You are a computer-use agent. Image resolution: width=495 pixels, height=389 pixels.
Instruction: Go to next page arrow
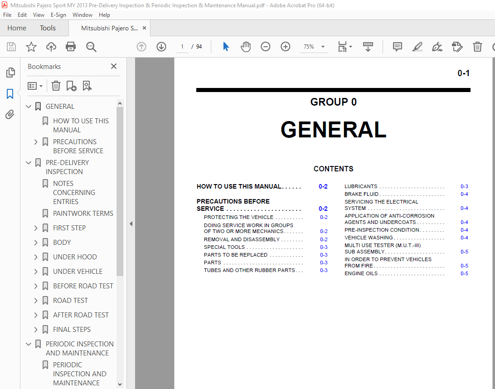pyautogui.click(x=161, y=47)
